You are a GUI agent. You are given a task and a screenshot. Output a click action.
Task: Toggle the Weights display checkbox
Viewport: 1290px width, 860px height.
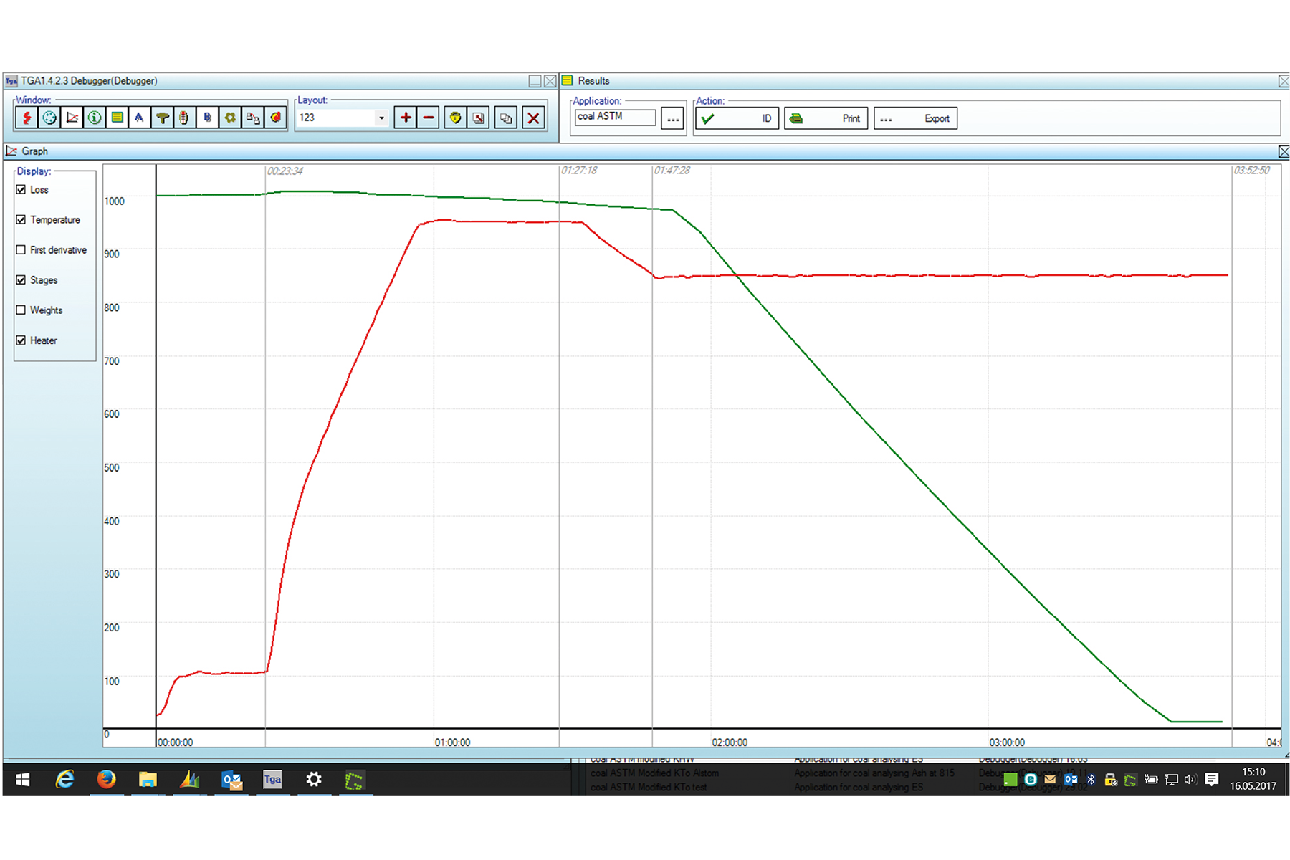21,310
